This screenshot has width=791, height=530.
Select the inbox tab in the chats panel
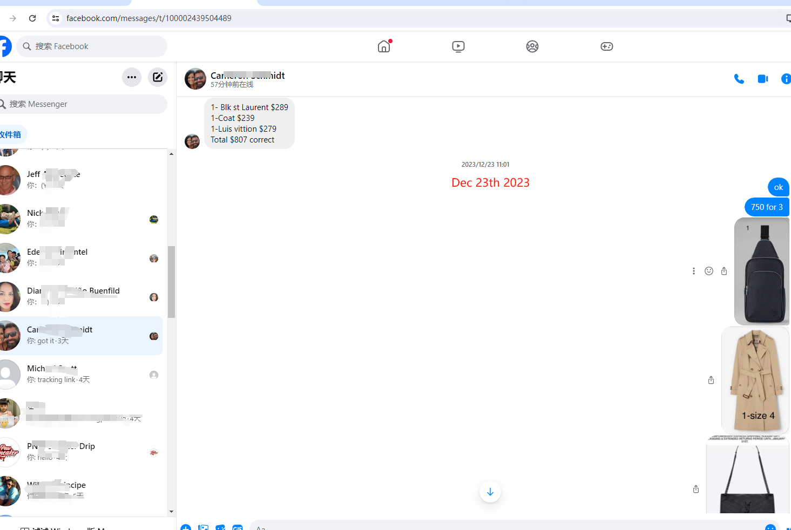(x=11, y=134)
